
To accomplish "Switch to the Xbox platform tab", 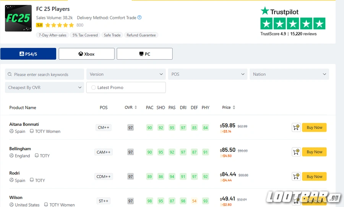I will [x=86, y=54].
